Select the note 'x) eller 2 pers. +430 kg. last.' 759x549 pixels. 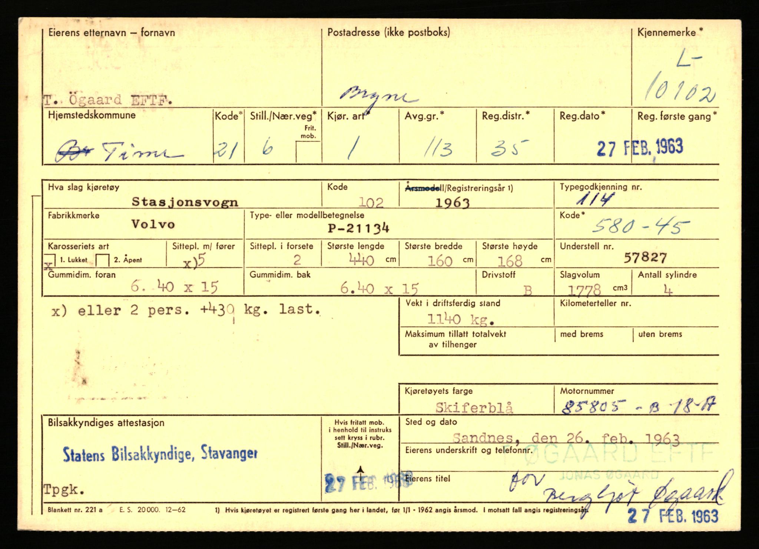pos(186,310)
